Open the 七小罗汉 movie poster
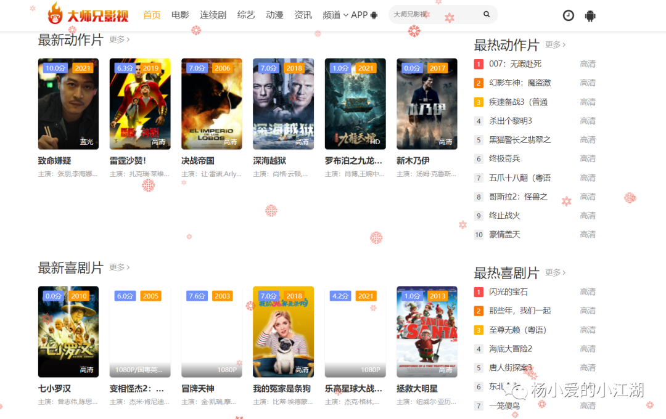This screenshot has height=419, width=666. click(68, 332)
